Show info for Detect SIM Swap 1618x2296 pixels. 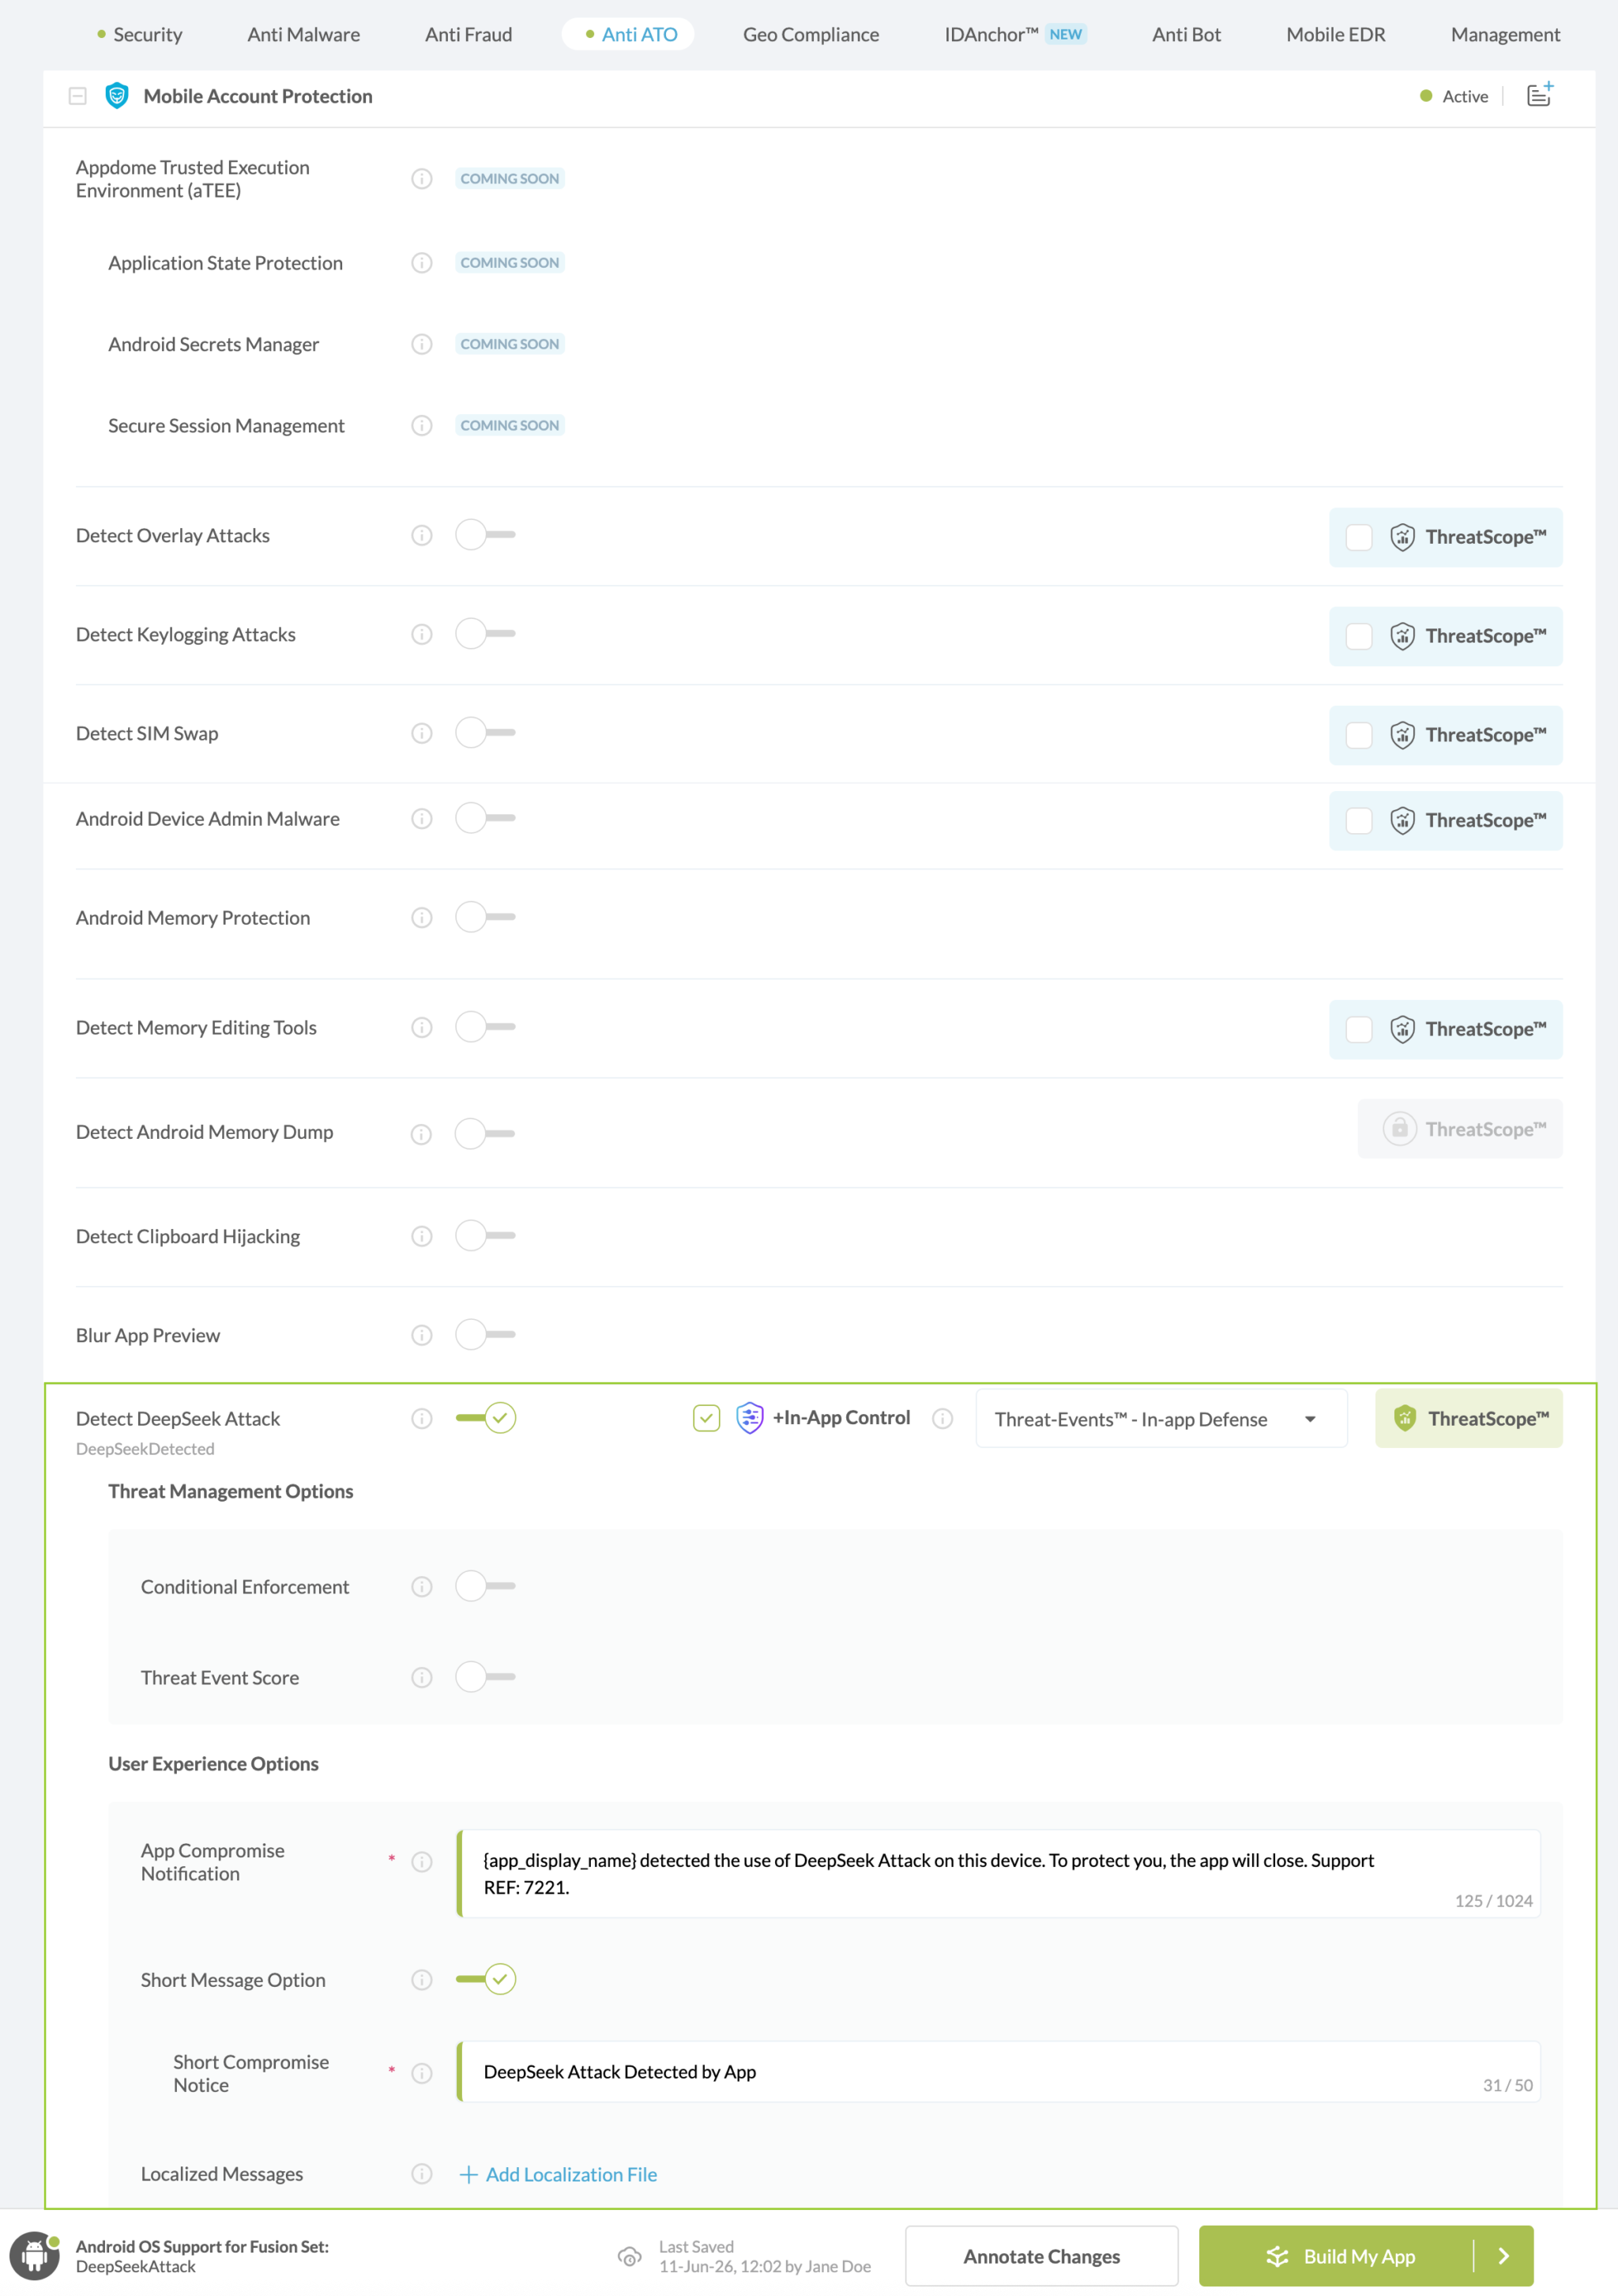[422, 734]
